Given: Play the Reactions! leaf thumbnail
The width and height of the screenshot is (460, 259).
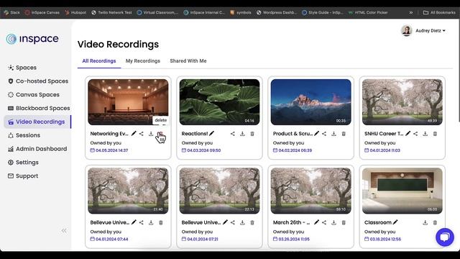Looking at the screenshot, I should 219,102.
